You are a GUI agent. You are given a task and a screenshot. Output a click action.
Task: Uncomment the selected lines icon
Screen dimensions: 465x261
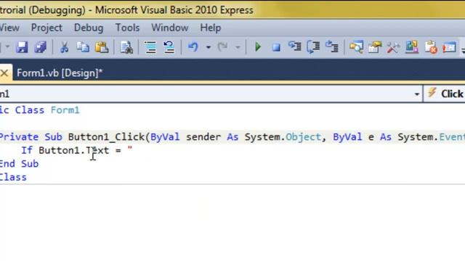pos(169,47)
